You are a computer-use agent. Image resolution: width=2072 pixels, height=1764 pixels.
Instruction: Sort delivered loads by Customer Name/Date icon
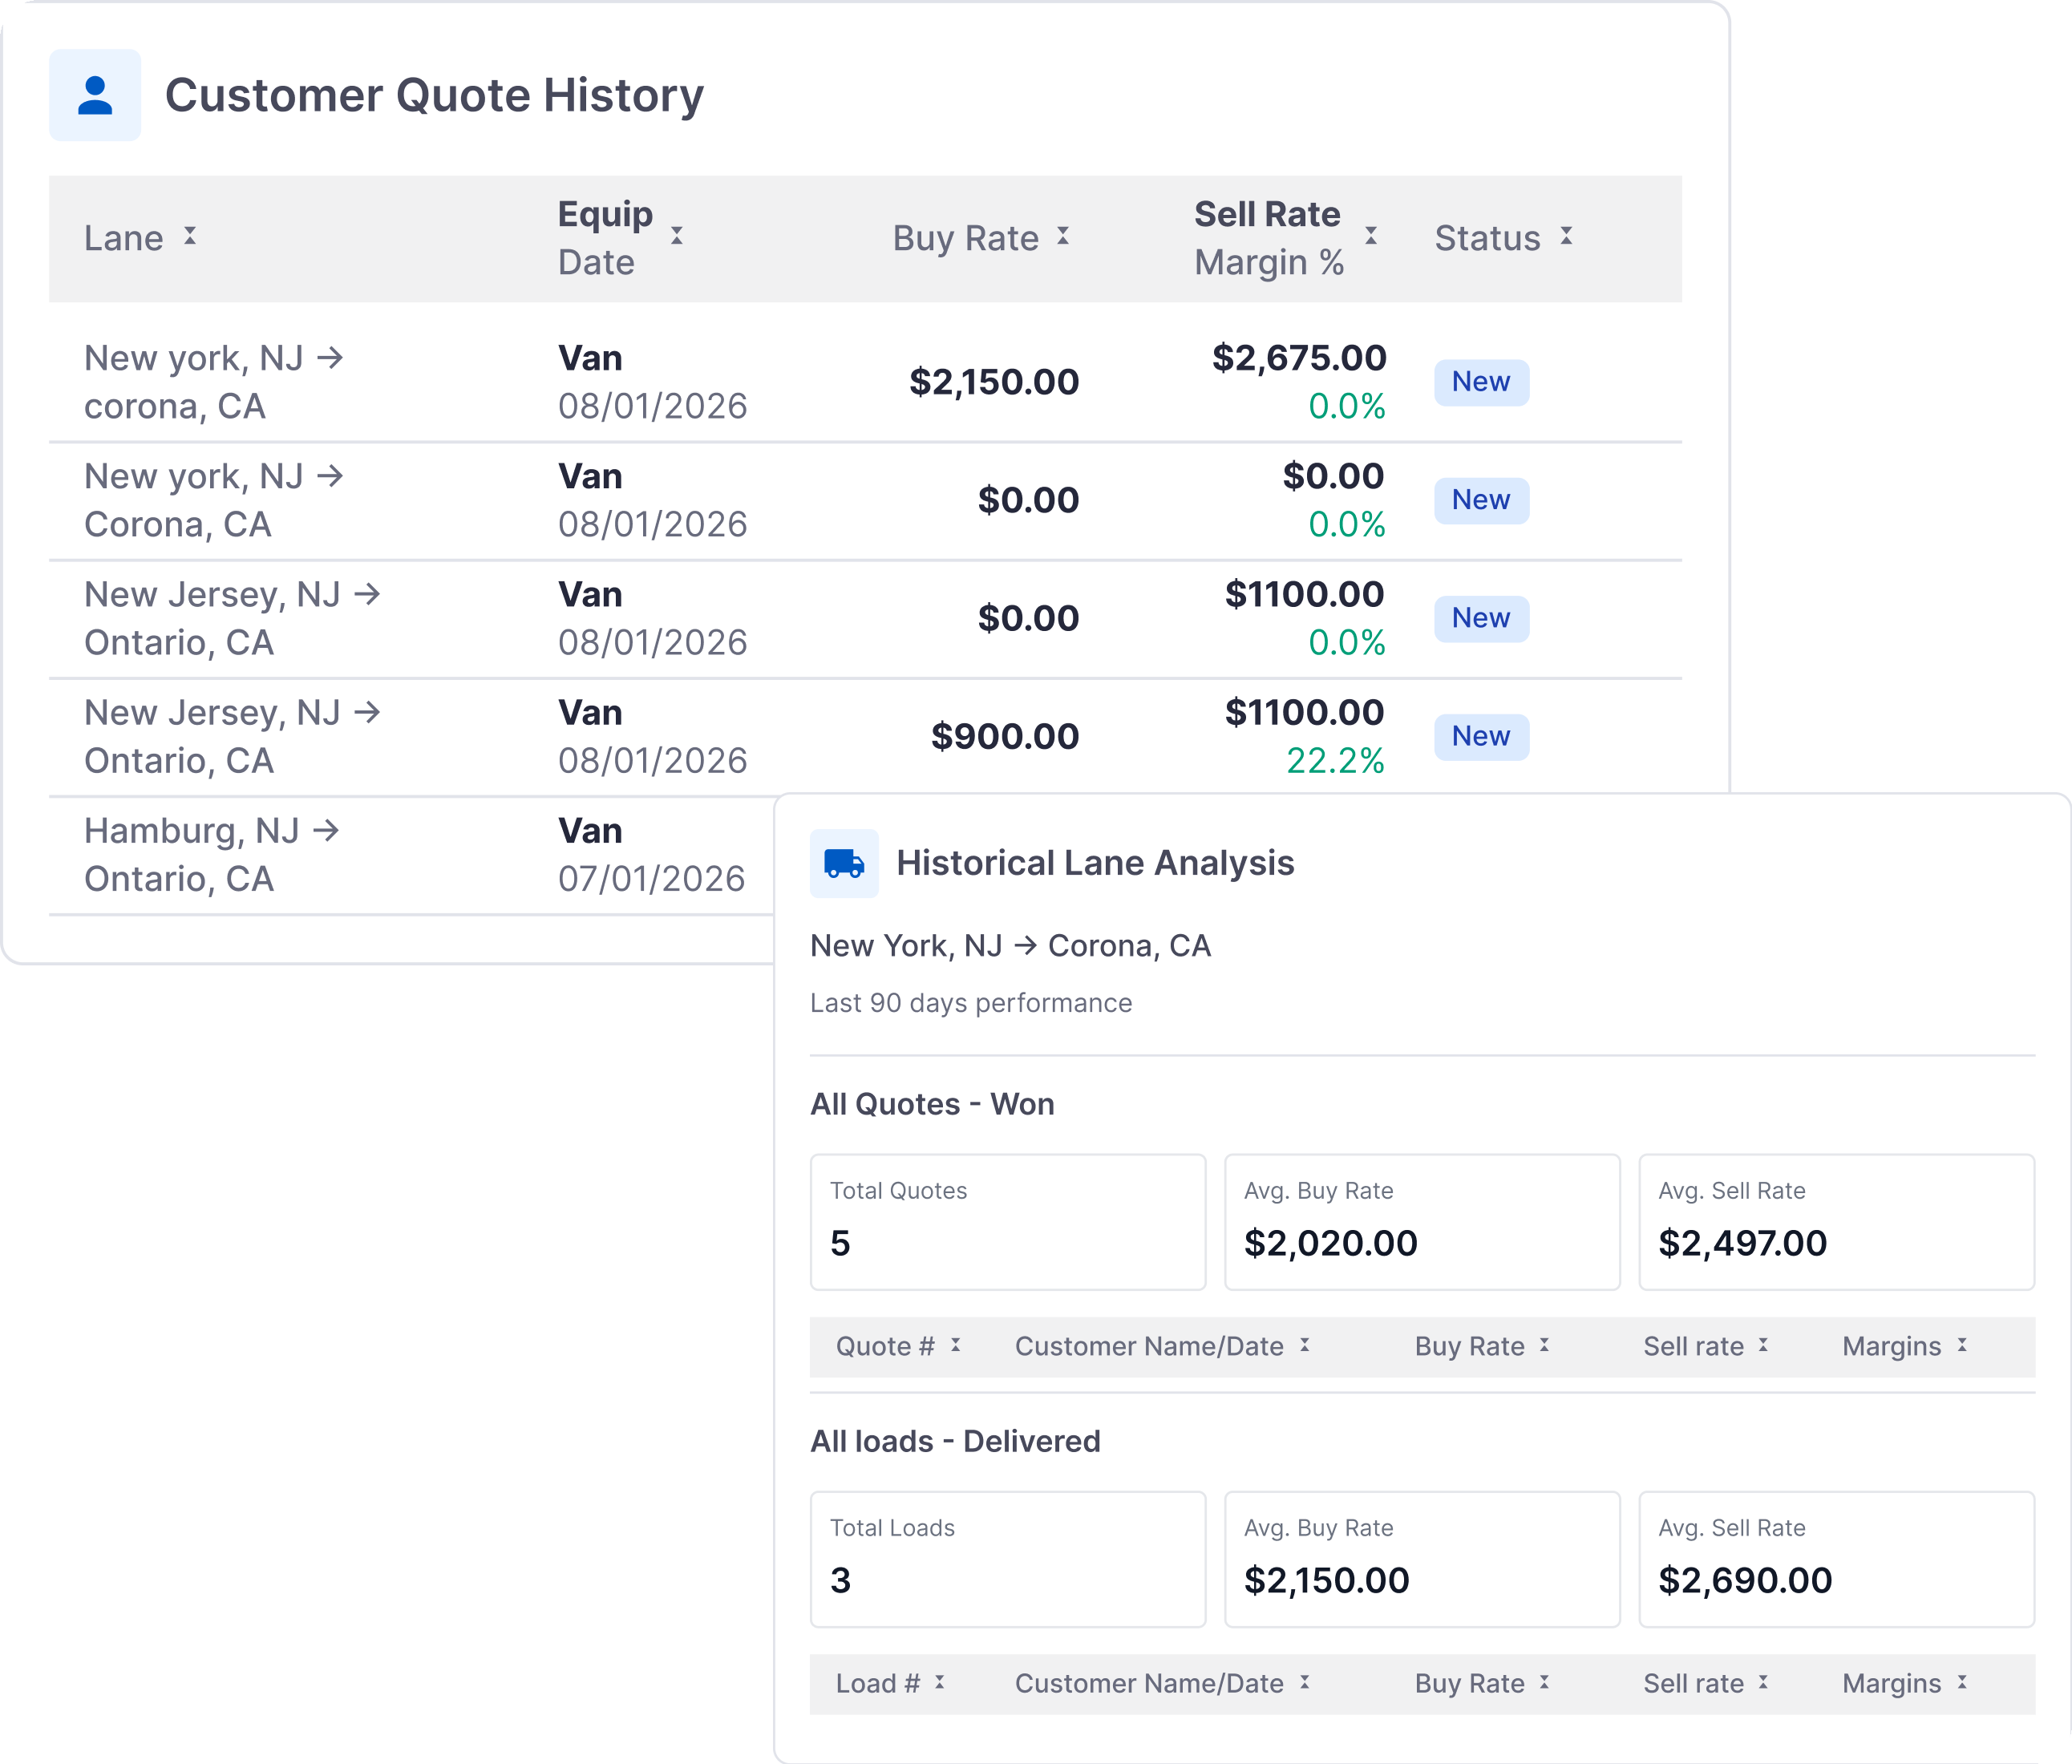(1305, 1682)
